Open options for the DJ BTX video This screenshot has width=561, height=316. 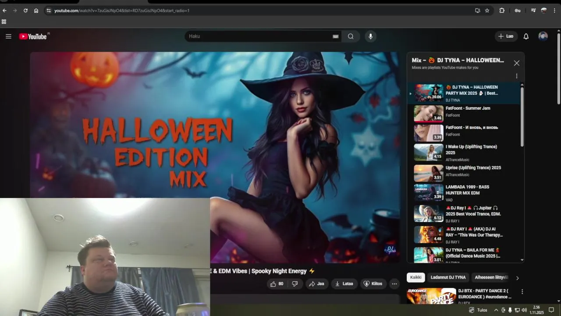point(522,291)
